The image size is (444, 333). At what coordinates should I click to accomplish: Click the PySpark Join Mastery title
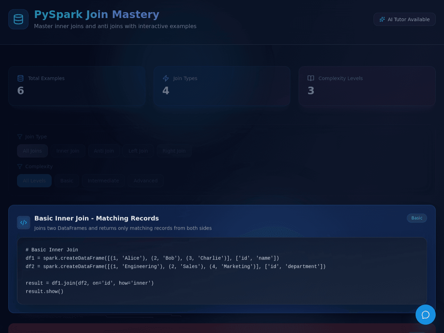97,15
